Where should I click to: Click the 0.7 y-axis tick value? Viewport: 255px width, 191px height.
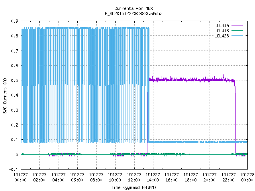click(x=14, y=51)
